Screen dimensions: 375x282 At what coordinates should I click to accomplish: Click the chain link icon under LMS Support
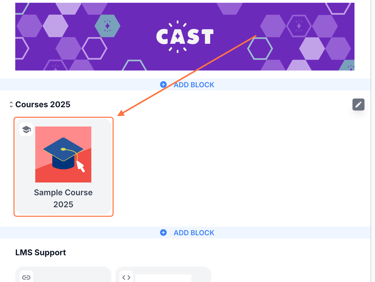(x=26, y=277)
